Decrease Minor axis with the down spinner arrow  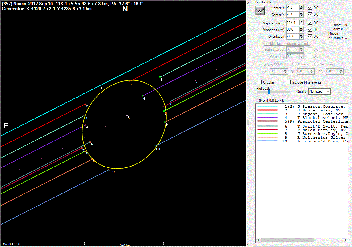pyautogui.click(x=302, y=31)
